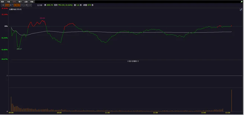Click the time display 12:38
244x115 pixels.
click(40, 5)
